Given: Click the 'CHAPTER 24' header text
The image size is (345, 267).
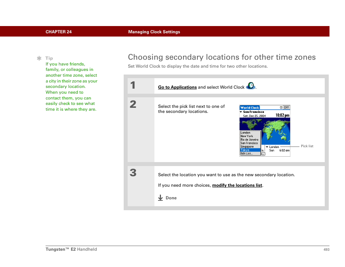Looking at the screenshot, I should click(59, 32).
